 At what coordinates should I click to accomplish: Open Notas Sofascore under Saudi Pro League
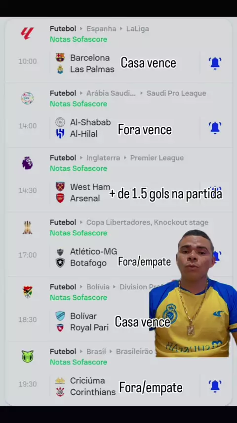[x=79, y=104]
